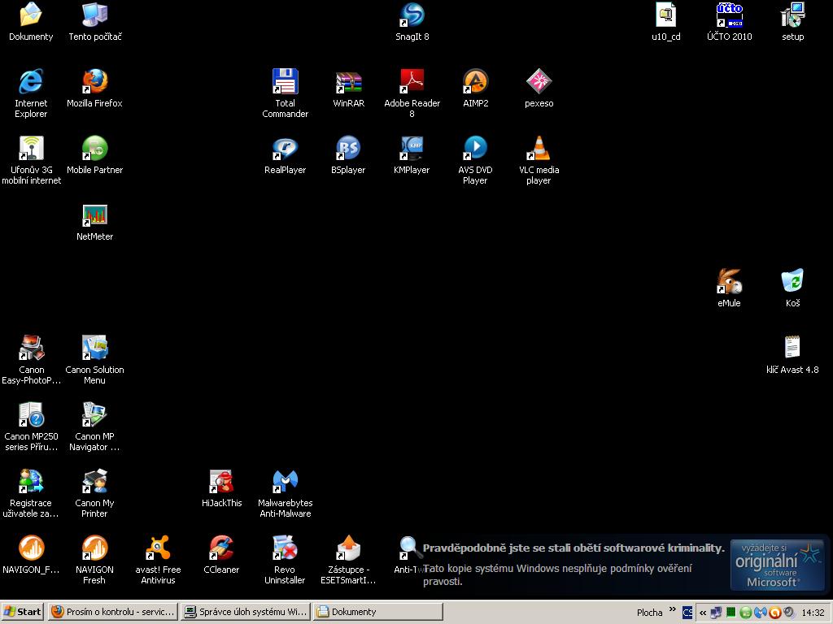Image resolution: width=833 pixels, height=624 pixels.
Task: Select the u10_cd desktop icon
Action: tap(665, 15)
